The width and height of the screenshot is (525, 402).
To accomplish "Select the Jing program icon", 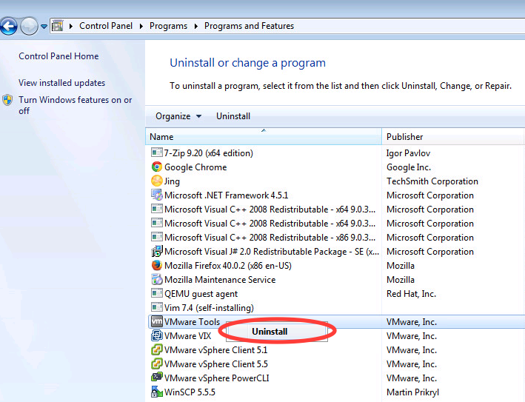I will [156, 181].
